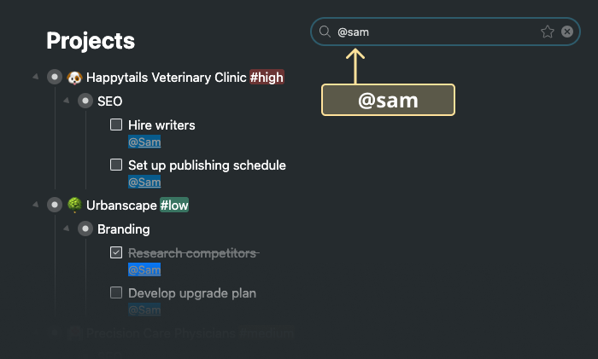The image size is (598, 359).
Task: Collapse the Branding subtree
Action: 67,229
